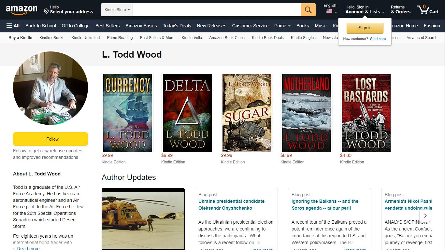Open the All hamburger menu
This screenshot has height=250, width=445.
pos(13,26)
